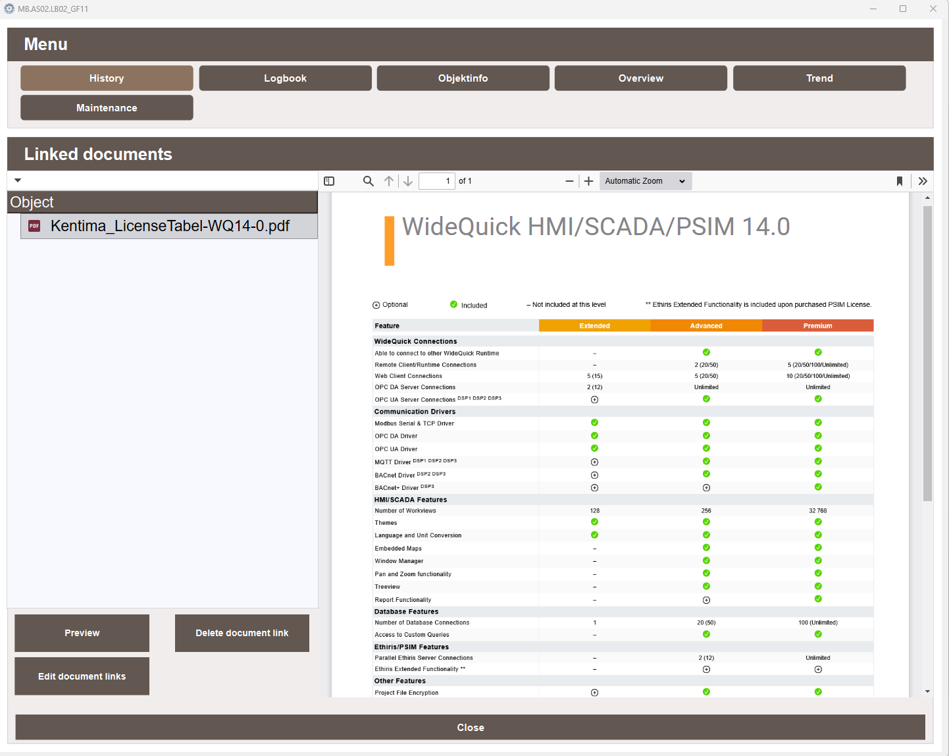Close the Linked documents dialog
The width and height of the screenshot is (949, 756).
tap(471, 727)
